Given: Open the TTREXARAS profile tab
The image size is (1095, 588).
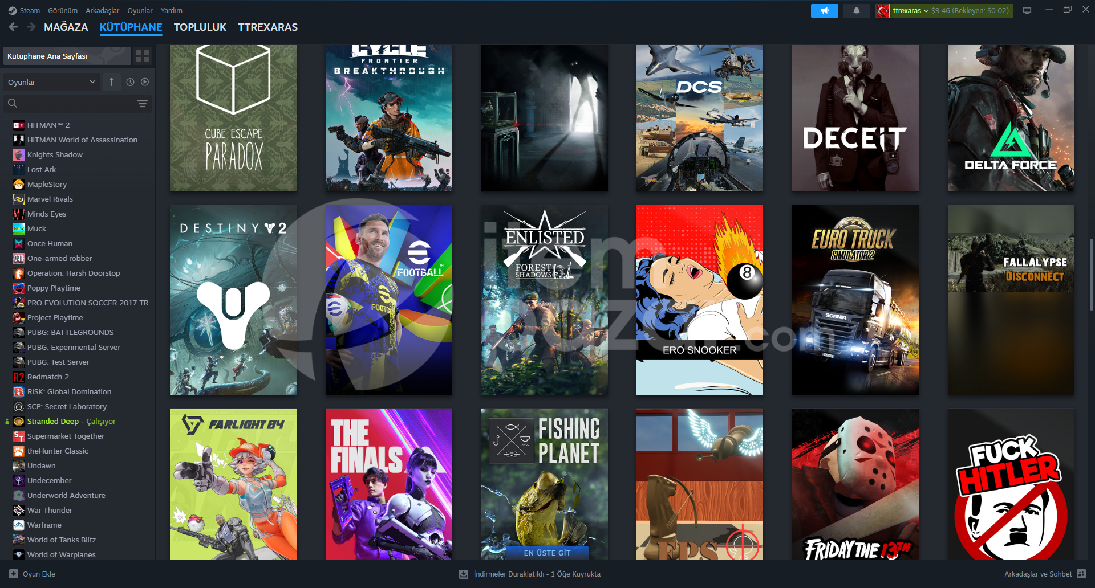Looking at the screenshot, I should 267,27.
